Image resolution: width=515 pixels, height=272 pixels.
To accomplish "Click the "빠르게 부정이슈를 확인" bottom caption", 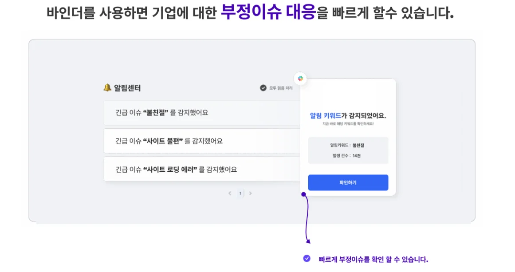I will pos(373,260).
